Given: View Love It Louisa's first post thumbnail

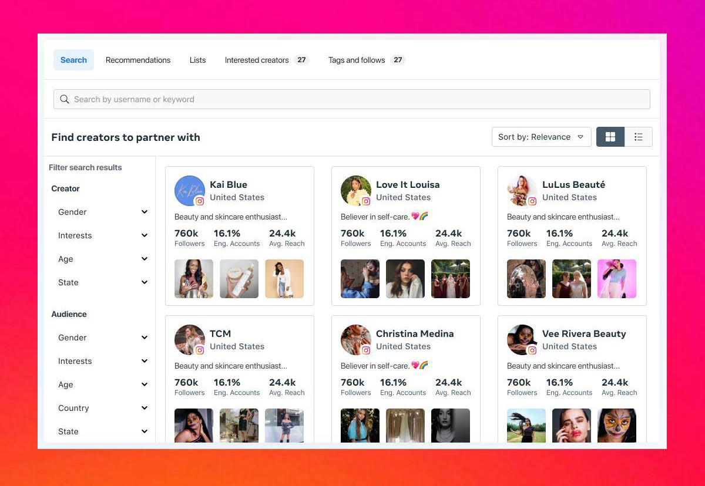Looking at the screenshot, I should point(360,279).
